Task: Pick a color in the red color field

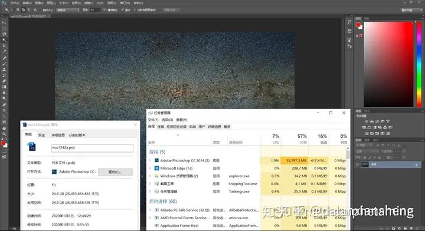Action: (x=388, y=64)
